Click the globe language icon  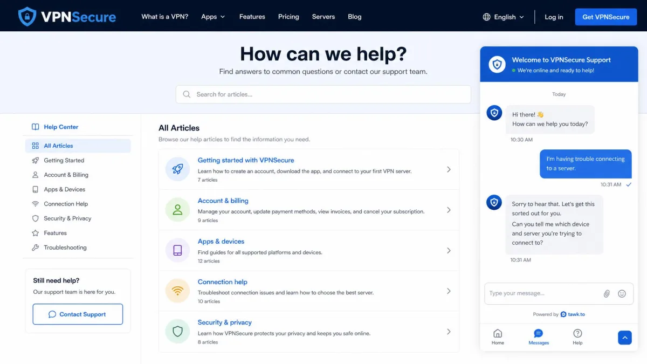pyautogui.click(x=486, y=17)
